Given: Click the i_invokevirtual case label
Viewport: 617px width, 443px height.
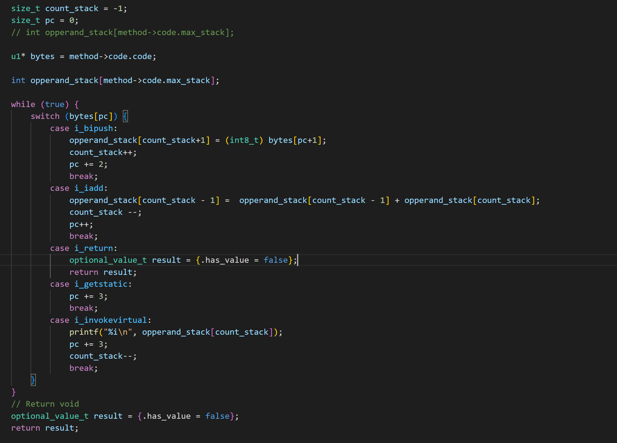Looking at the screenshot, I should point(111,320).
